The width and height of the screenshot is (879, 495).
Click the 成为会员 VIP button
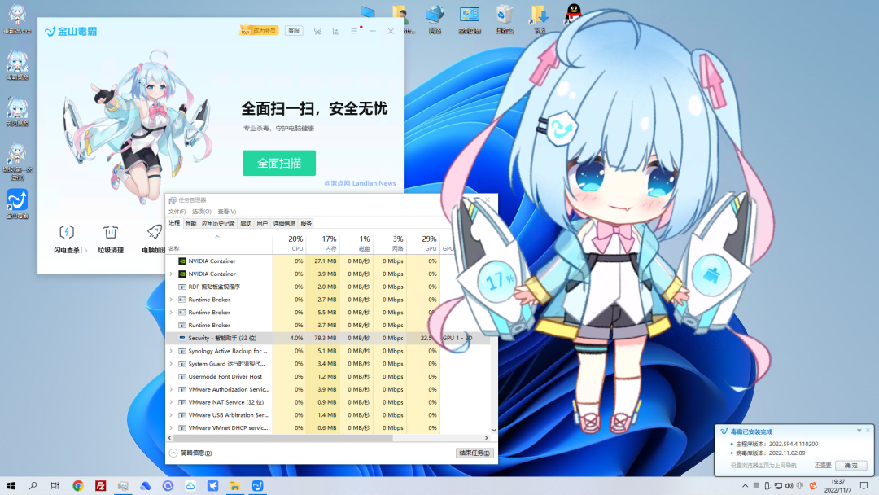[x=259, y=31]
